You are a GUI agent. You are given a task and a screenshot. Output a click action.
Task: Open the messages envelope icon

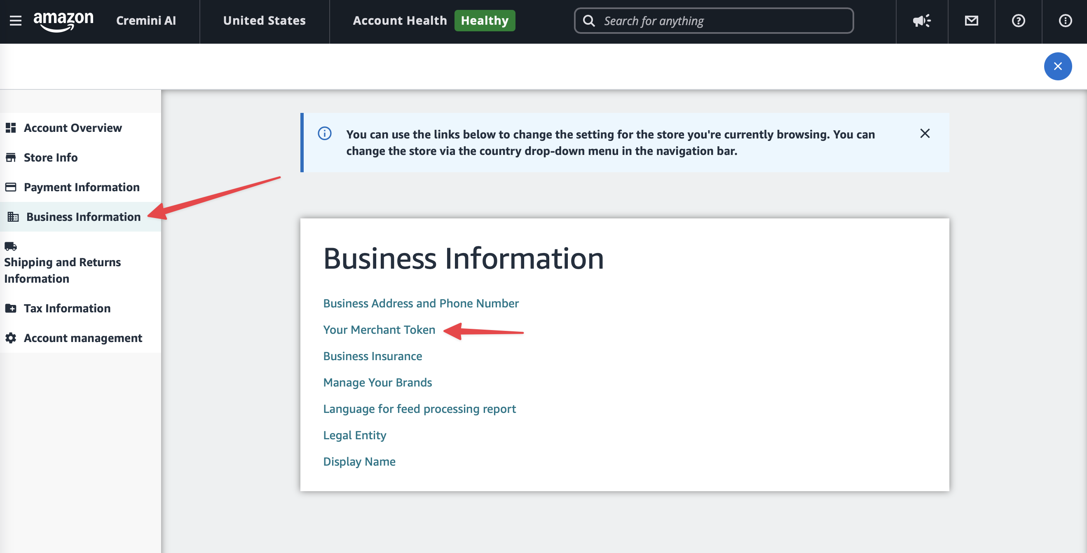[971, 21]
